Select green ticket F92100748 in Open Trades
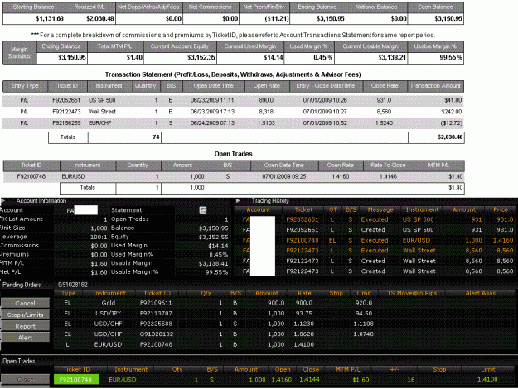The width and height of the screenshot is (518, 389). (x=76, y=379)
